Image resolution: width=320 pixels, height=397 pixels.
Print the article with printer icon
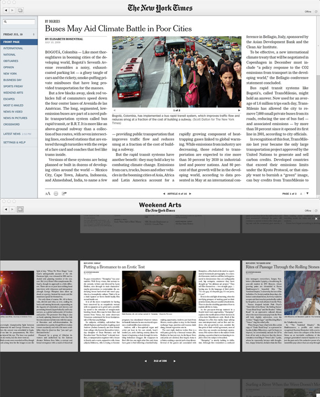pyautogui.click(x=56, y=194)
